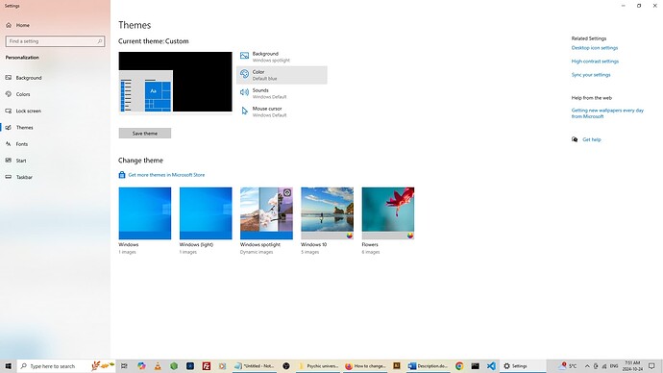Screen dimensions: 663x373
Task: Open Mouse cursor Windows Default option
Action: coord(282,112)
